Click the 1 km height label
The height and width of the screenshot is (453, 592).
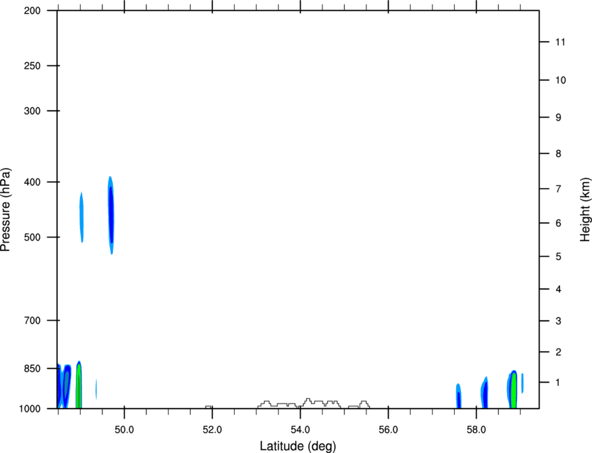pos(558,383)
